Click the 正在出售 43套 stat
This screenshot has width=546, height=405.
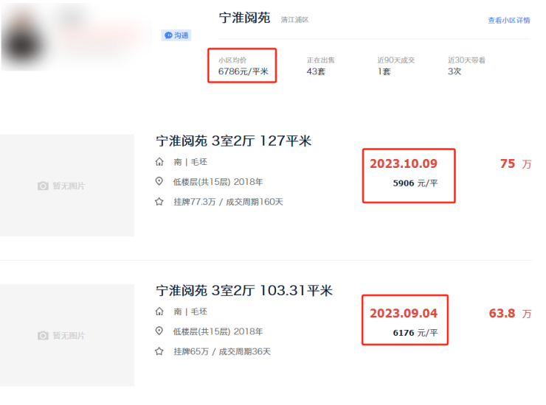322,66
